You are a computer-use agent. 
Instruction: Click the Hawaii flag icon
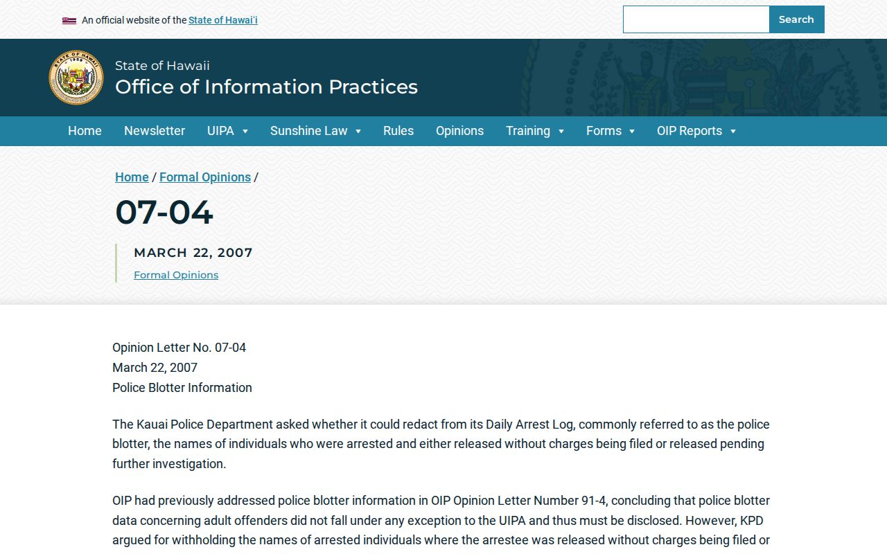click(x=69, y=21)
